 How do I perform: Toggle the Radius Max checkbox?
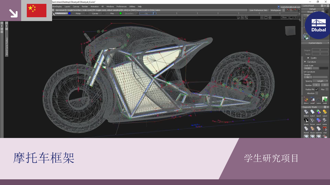coord(327,89)
